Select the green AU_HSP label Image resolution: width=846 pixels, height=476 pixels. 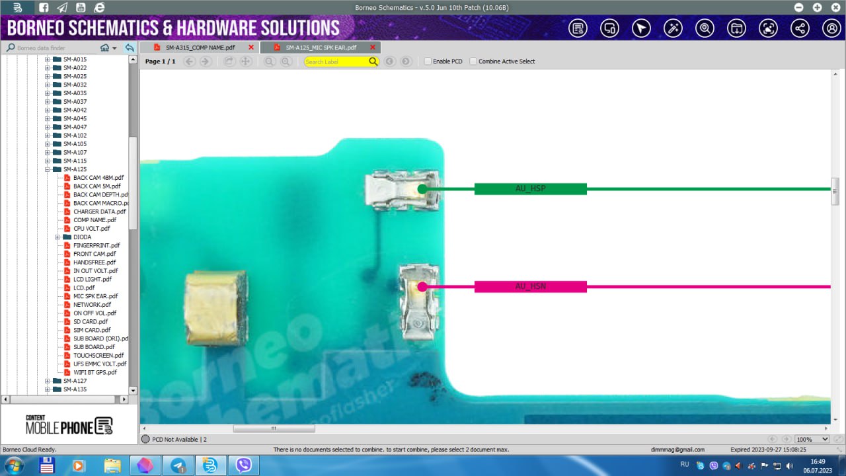coord(530,189)
